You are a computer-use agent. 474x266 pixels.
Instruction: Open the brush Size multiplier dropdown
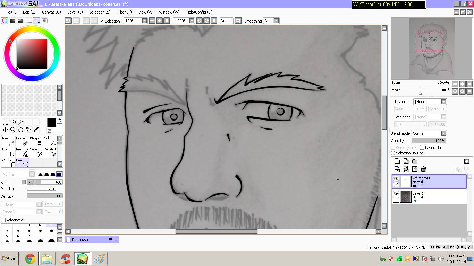(24, 182)
